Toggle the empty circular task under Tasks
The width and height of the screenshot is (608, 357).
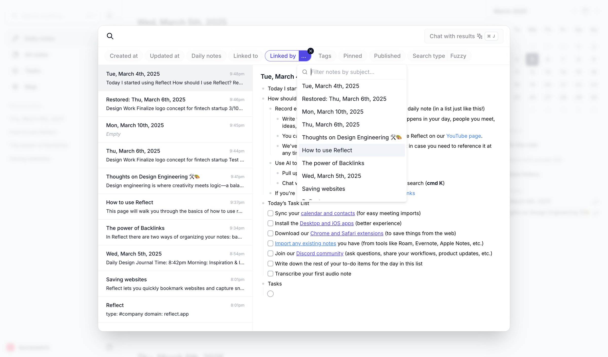click(x=270, y=294)
